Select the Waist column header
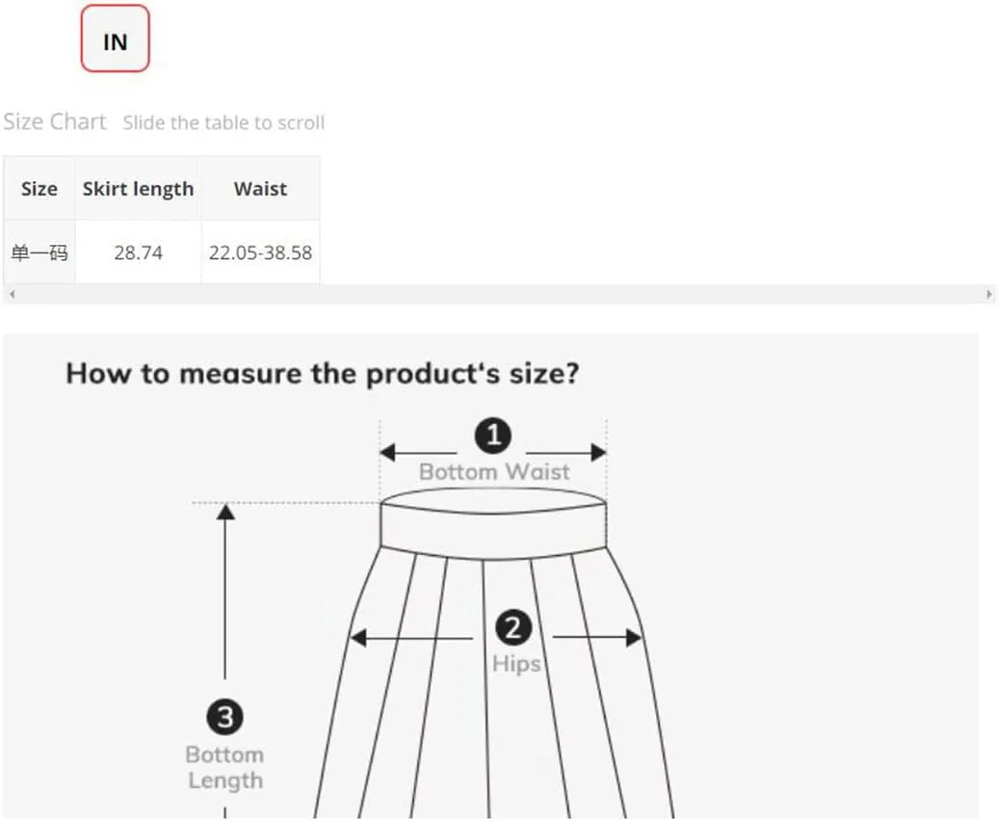Screen dimensions: 998x821 pyautogui.click(x=260, y=189)
